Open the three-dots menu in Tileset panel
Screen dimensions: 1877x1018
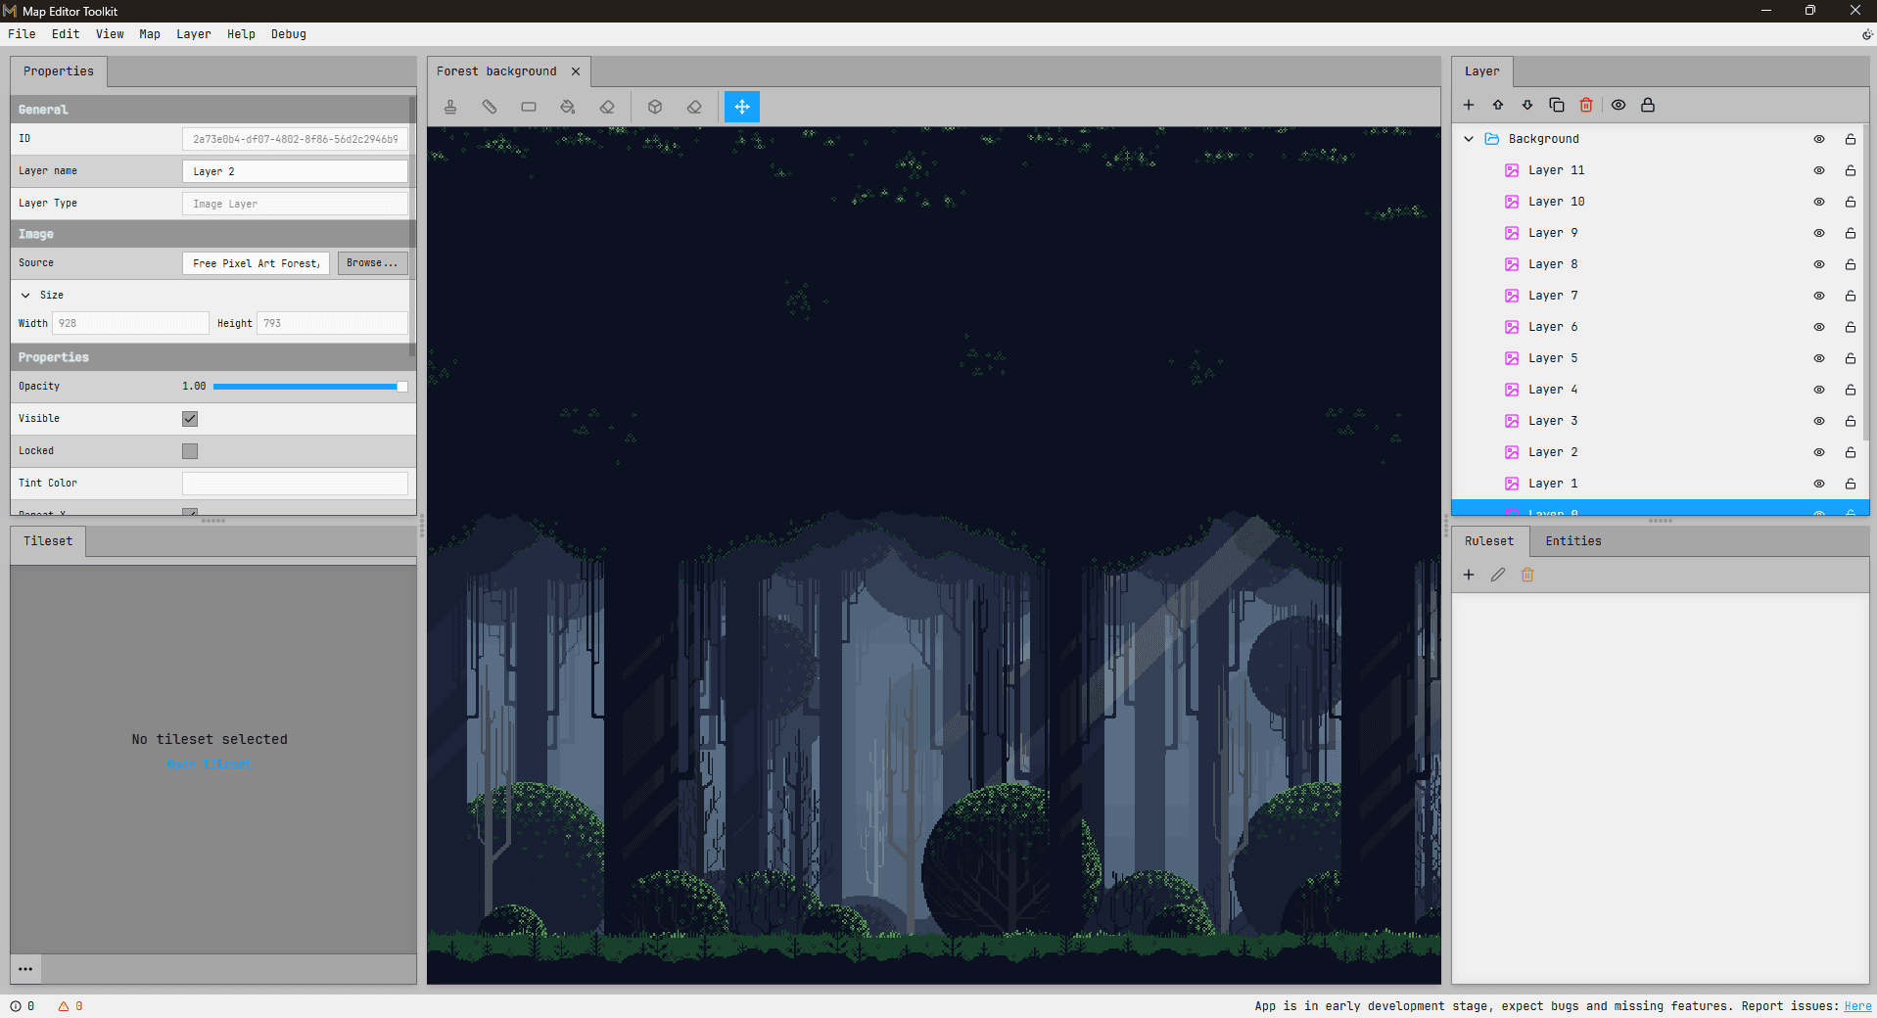[x=25, y=969]
